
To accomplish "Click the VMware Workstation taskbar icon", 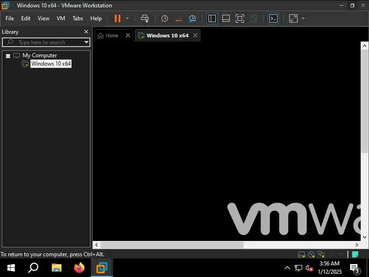I will pyautogui.click(x=102, y=268).
